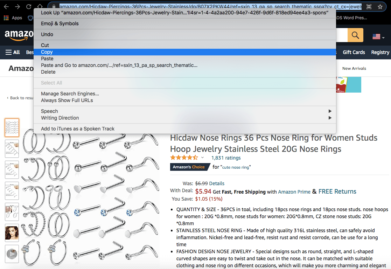Screen dimensions: 391x269
Task: Reload the page with refresh icon
Action: pos(29,7)
